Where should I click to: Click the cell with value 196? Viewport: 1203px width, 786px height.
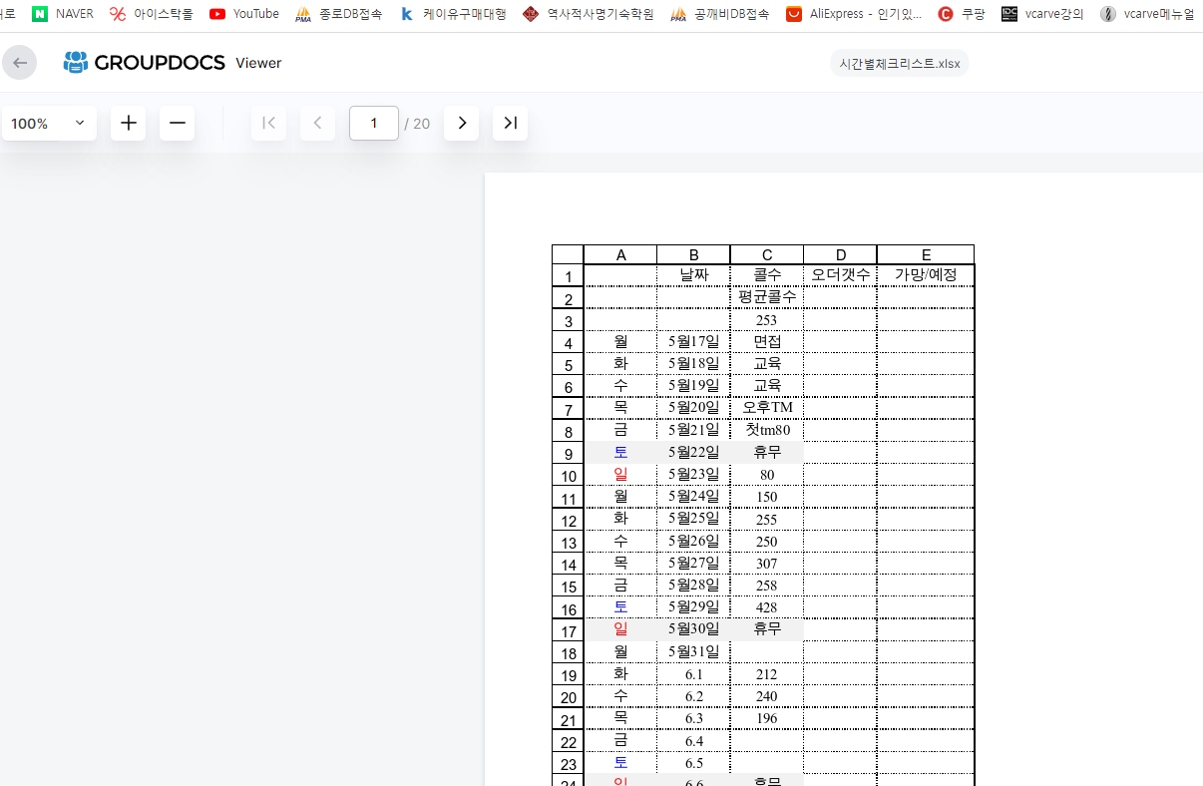click(x=766, y=718)
